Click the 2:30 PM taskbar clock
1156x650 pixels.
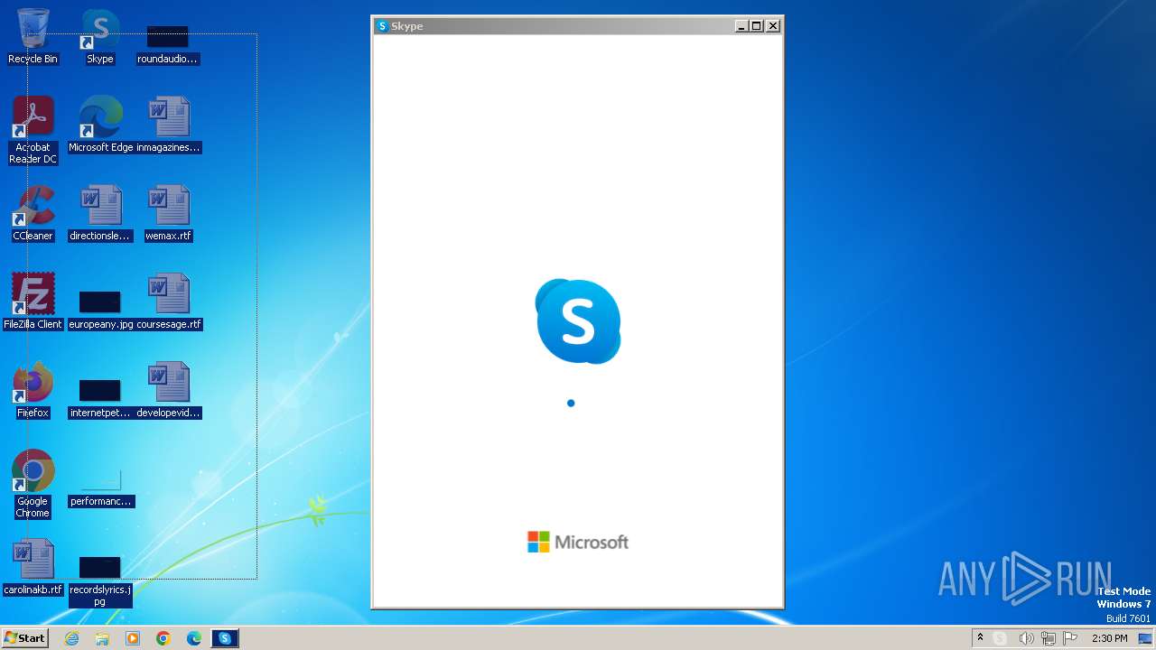click(x=1110, y=638)
